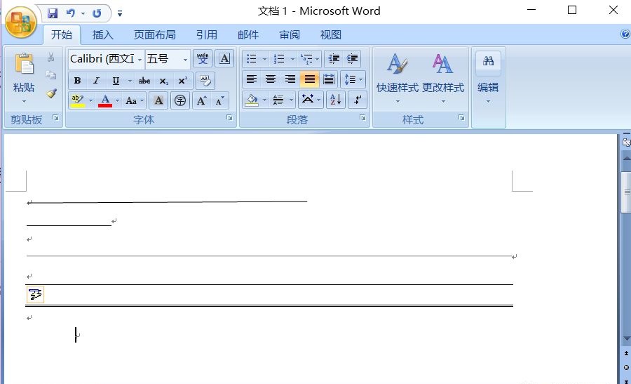Click the Grow Font icon
The width and height of the screenshot is (631, 384).
pos(201,101)
